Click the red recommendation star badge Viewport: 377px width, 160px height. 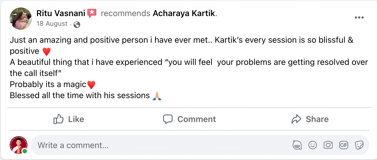point(92,13)
